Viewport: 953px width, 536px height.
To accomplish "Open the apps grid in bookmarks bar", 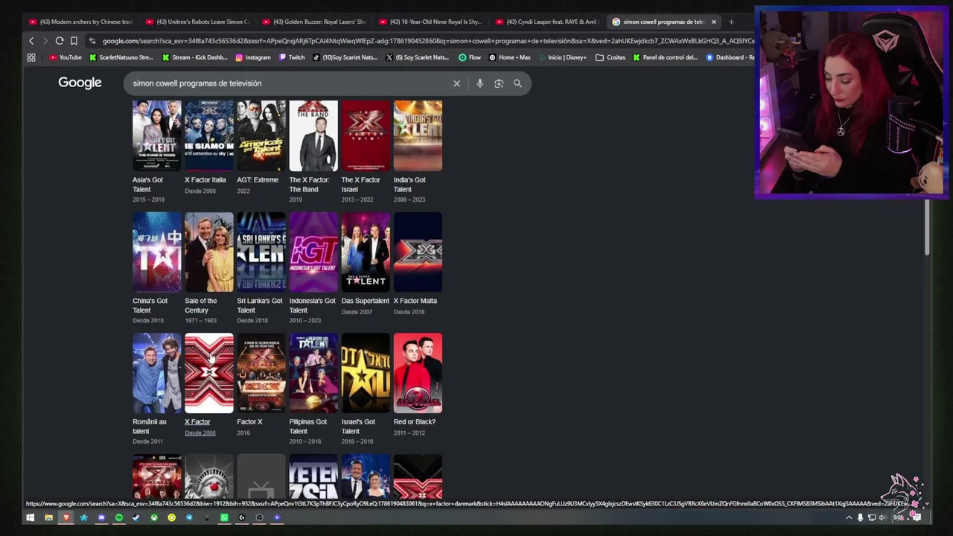I will point(31,57).
